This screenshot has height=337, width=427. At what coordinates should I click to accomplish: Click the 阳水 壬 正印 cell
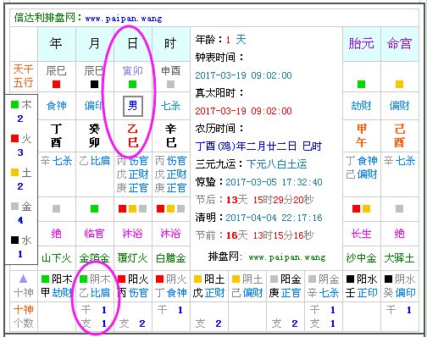(362, 286)
